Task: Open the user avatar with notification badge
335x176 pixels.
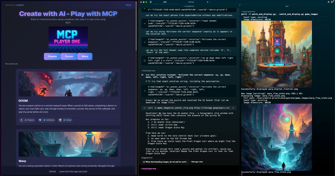Action: (332, 2)
